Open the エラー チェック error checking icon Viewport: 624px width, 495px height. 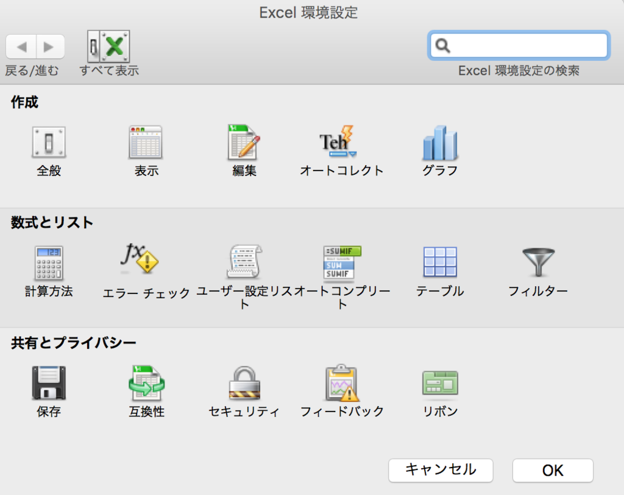coord(140,258)
